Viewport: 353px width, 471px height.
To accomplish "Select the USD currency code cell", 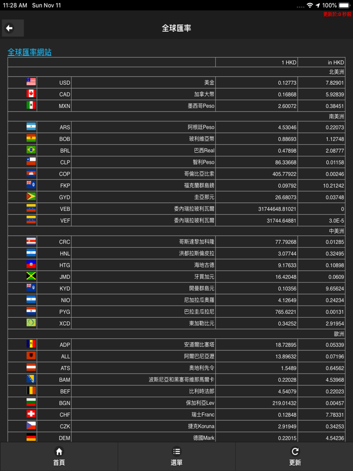I will point(65,83).
